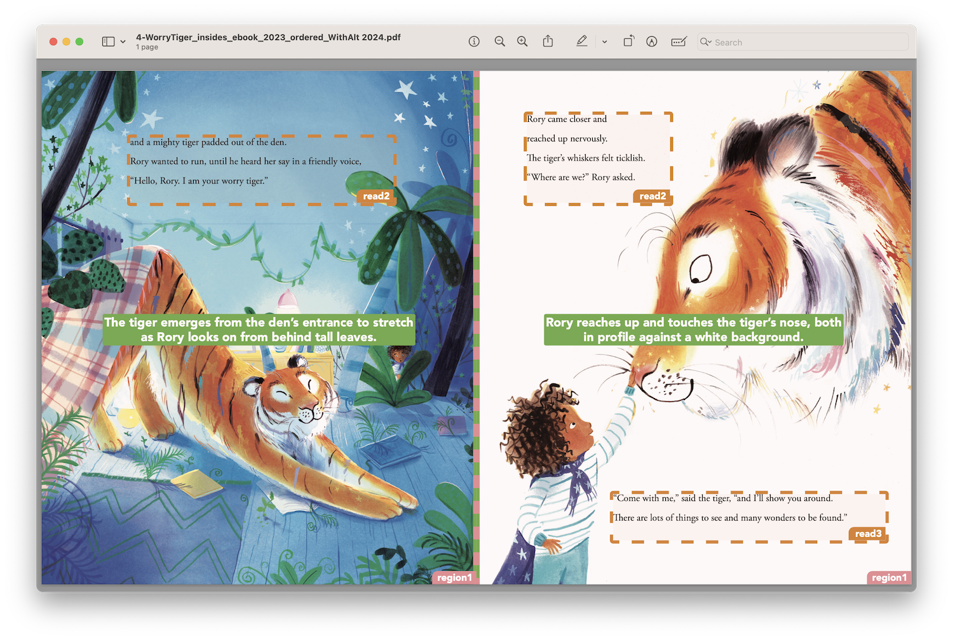Click the 'Hello, Rory. I am your worry tiger' line
The width and height of the screenshot is (953, 640).
(199, 181)
